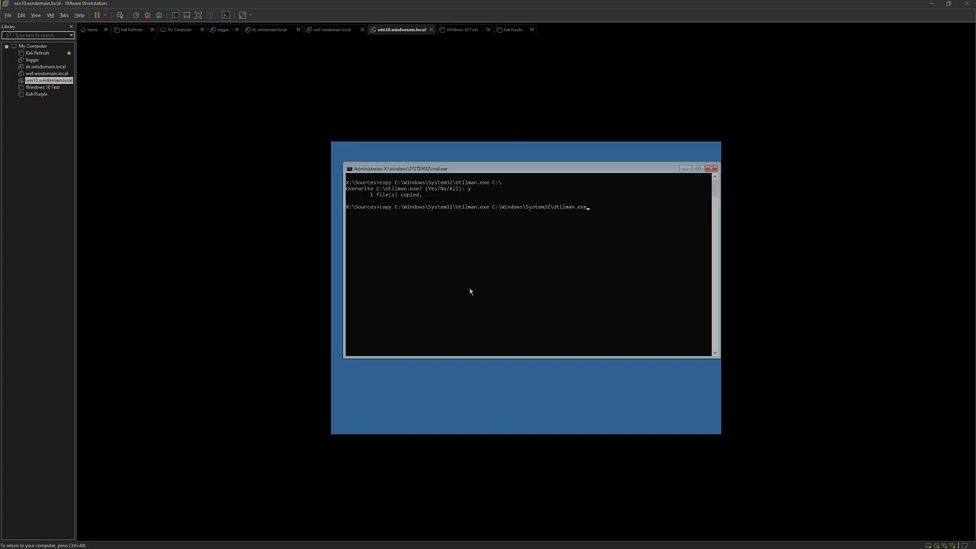The height and width of the screenshot is (549, 976).
Task: Switch to the logger tab
Action: 223,30
